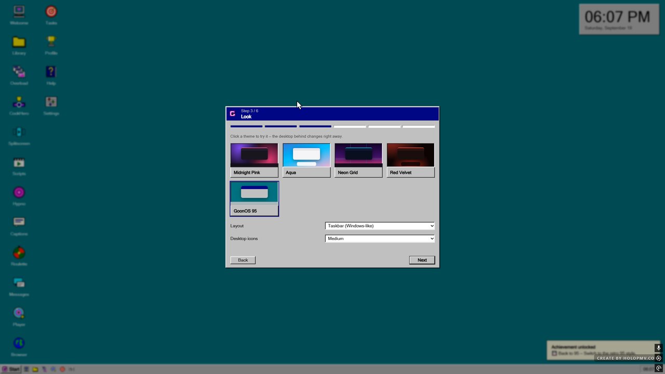
Task: Choose the Aqua theme card
Action: tap(307, 161)
